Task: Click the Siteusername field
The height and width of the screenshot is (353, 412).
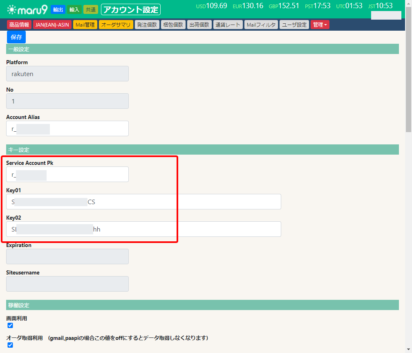Action: [x=67, y=284]
